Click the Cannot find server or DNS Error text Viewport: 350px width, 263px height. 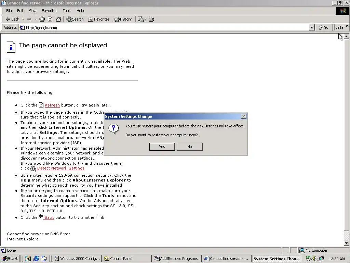point(38,234)
